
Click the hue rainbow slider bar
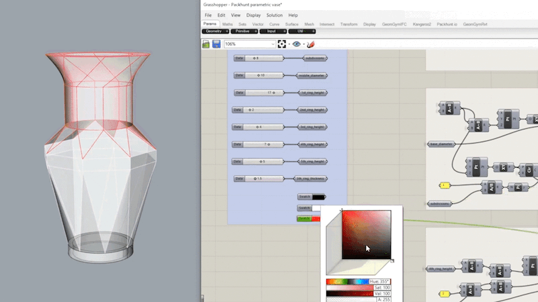(347, 281)
